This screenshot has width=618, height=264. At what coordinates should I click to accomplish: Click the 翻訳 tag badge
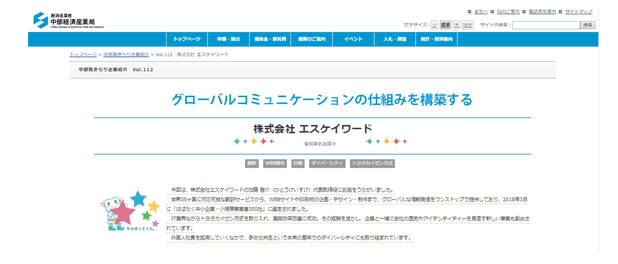252,163
